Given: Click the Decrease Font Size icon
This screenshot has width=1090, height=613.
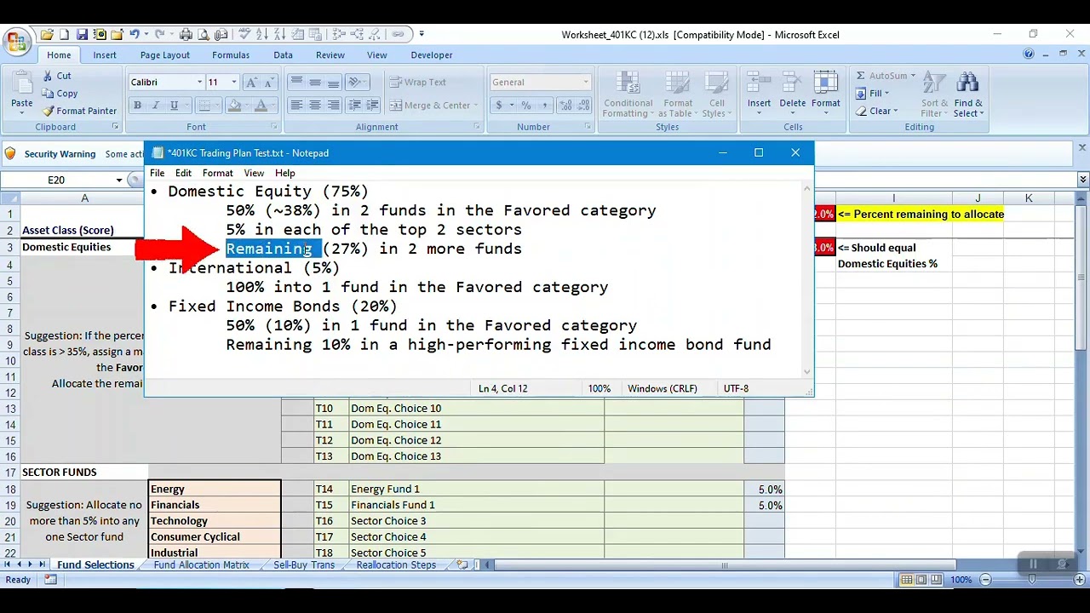Looking at the screenshot, I should pos(269,83).
